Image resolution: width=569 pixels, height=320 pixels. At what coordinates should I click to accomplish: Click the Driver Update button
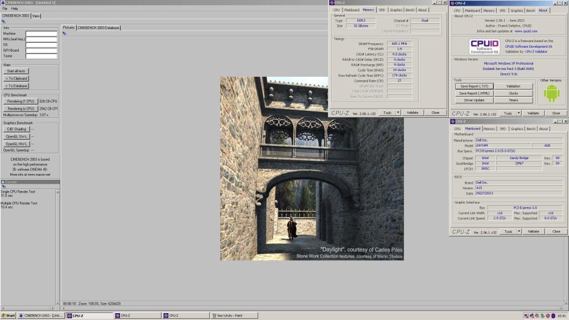point(475,100)
